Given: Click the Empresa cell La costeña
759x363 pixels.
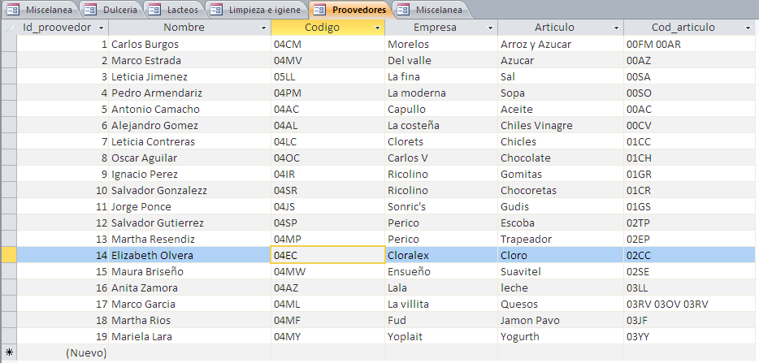Looking at the screenshot, I should pos(441,125).
